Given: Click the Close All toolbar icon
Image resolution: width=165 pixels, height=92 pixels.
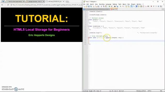Looking at the screenshot, I should (x=96, y=6).
